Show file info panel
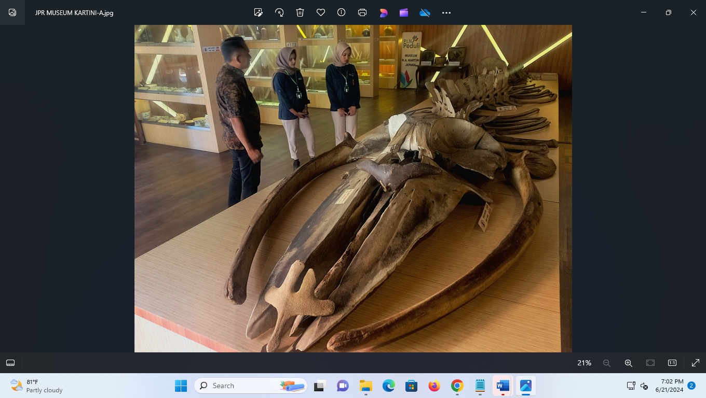Screen dimensions: 706x398 (341, 12)
